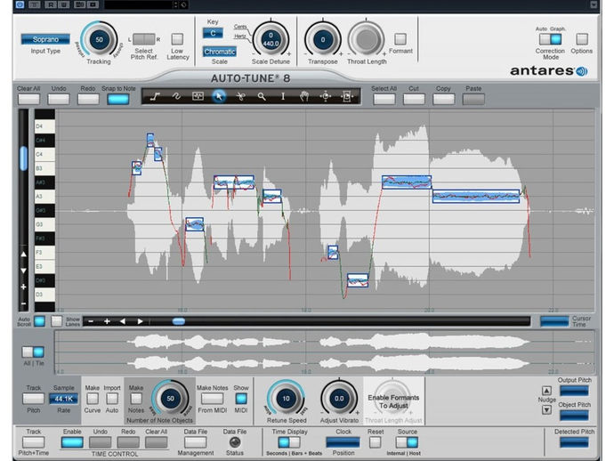Select the Note tool
Viewport: 614px width, 461px height.
pyautogui.click(x=198, y=96)
